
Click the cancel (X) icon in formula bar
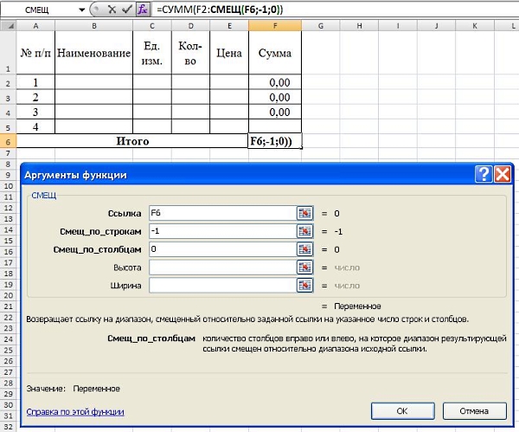click(x=112, y=9)
